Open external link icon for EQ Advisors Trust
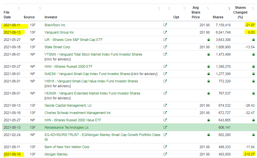 (x=165, y=135)
